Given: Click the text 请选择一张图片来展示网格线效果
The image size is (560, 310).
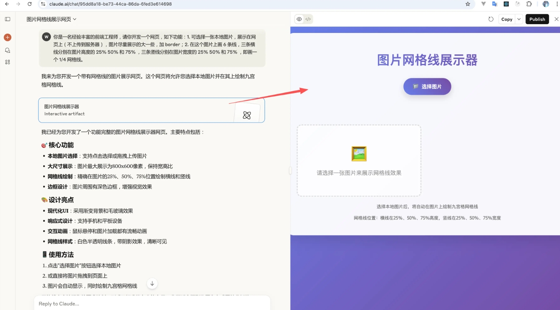Looking at the screenshot, I should (x=359, y=173).
